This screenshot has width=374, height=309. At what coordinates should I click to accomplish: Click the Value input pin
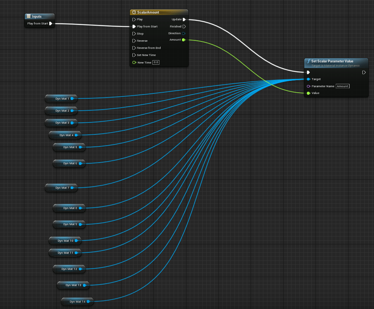(x=308, y=93)
